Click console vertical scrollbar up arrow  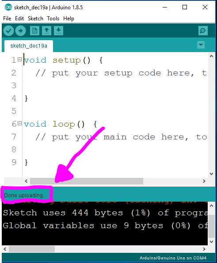pyautogui.click(x=211, y=206)
